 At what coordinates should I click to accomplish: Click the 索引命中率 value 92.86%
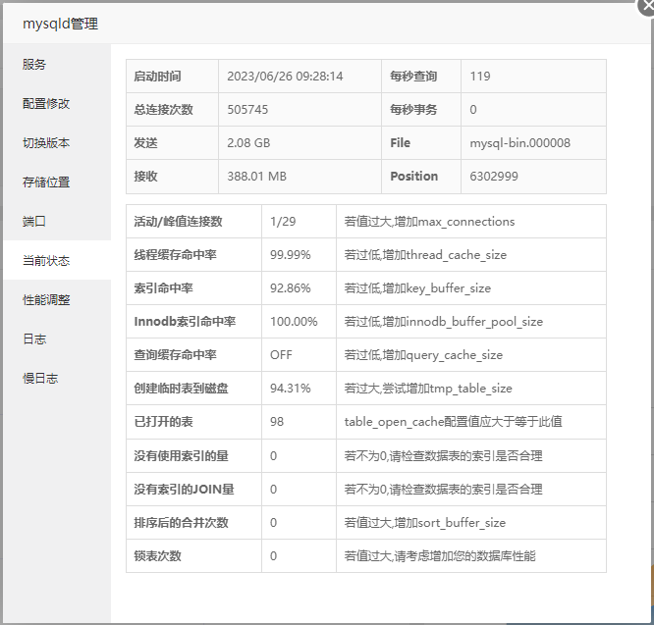pos(291,287)
